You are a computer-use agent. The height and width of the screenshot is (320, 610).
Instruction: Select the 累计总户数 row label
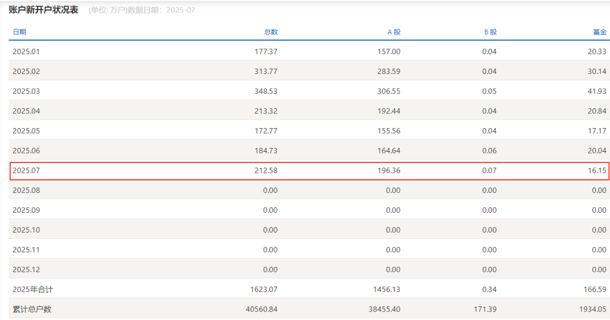pyautogui.click(x=32, y=309)
